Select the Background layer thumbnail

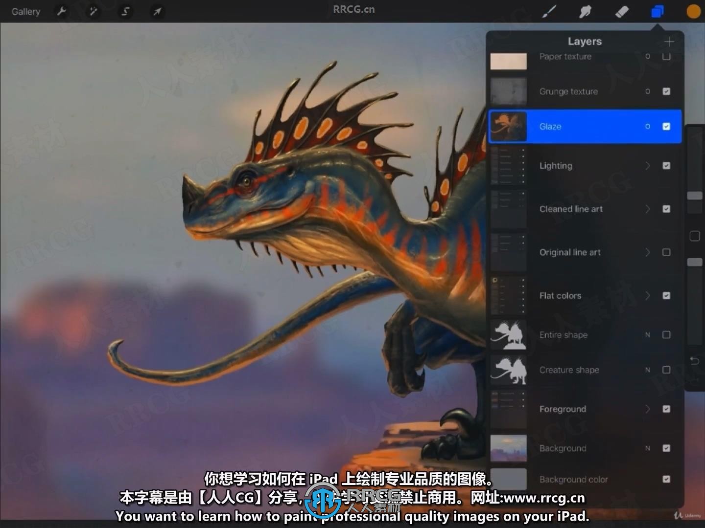509,448
